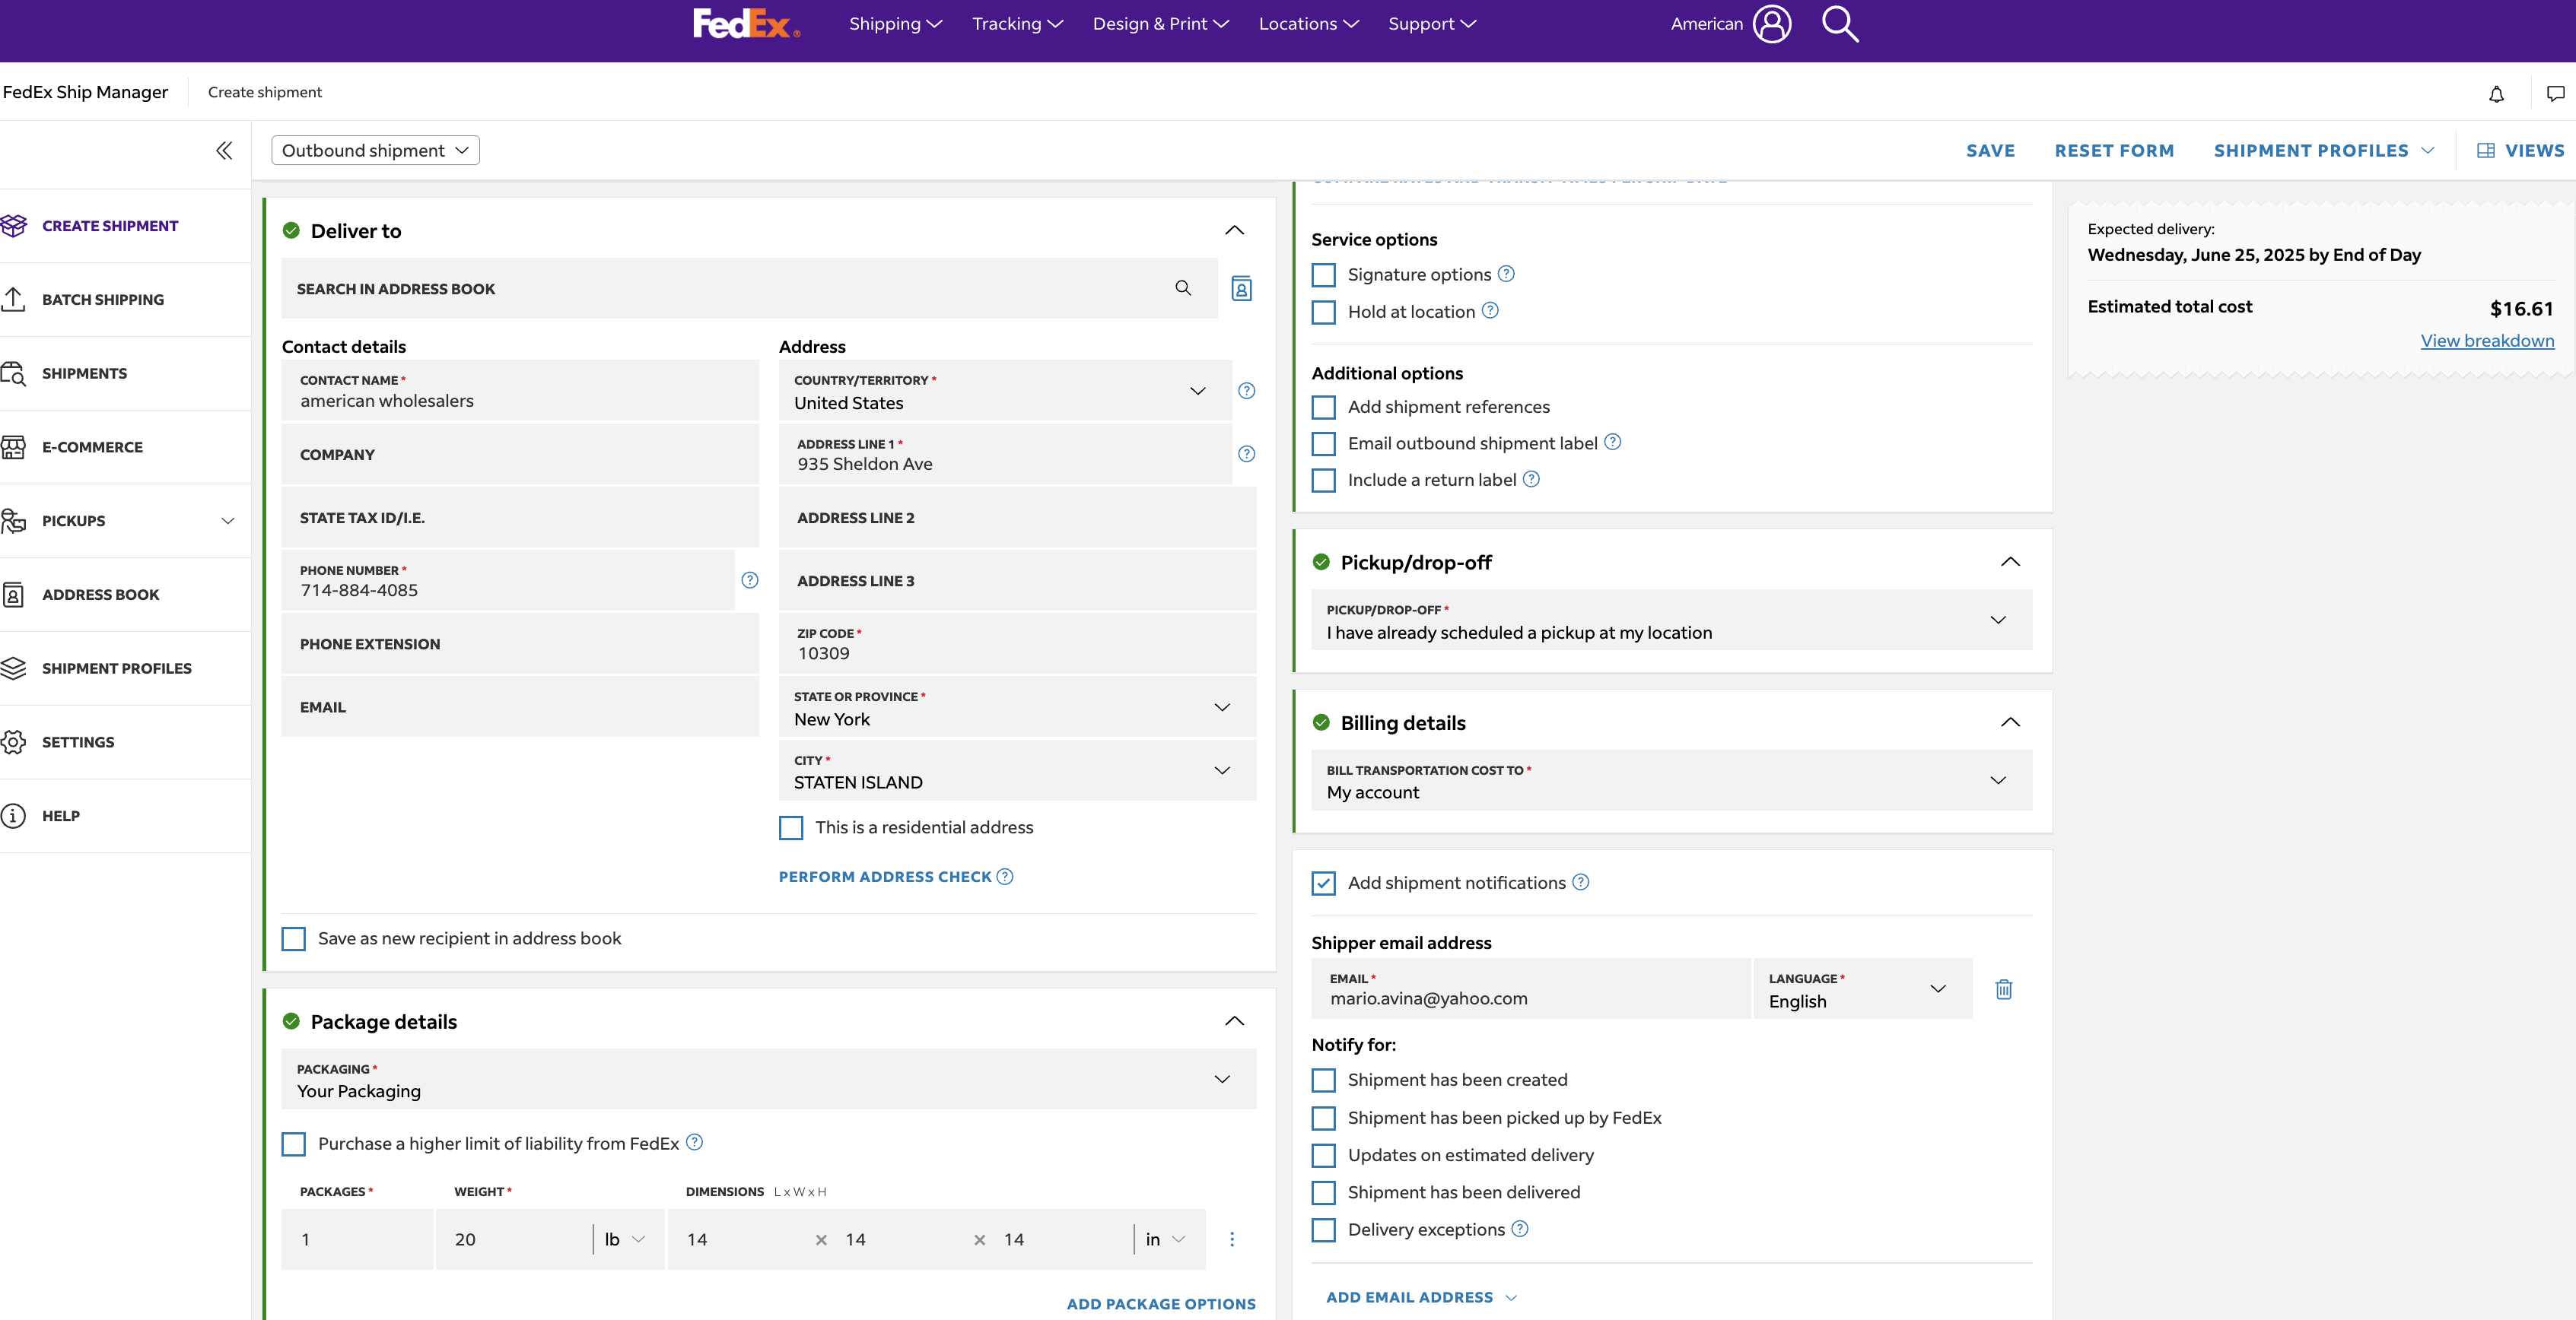
Task: Check Save as new recipient in address book
Action: tap(293, 938)
